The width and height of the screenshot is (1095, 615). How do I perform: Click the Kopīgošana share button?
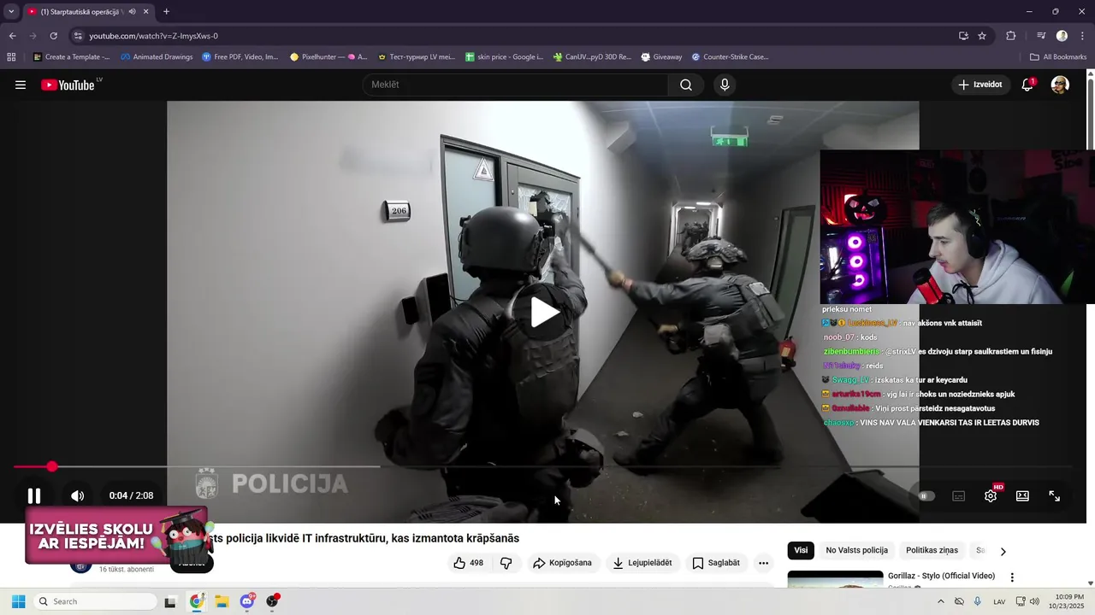tap(561, 563)
